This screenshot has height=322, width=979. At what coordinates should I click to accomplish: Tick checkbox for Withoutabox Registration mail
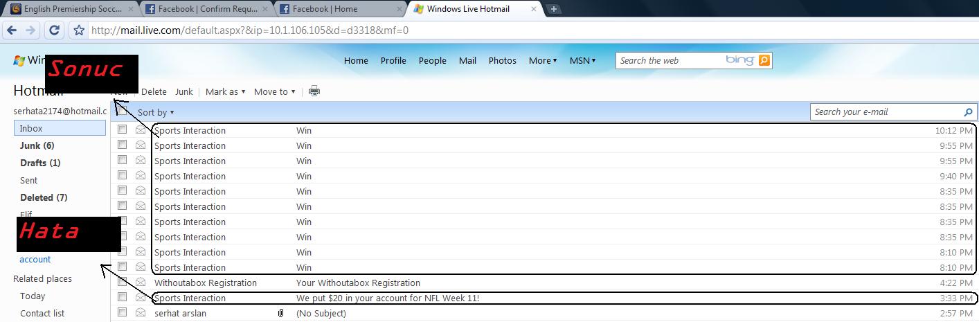122,282
